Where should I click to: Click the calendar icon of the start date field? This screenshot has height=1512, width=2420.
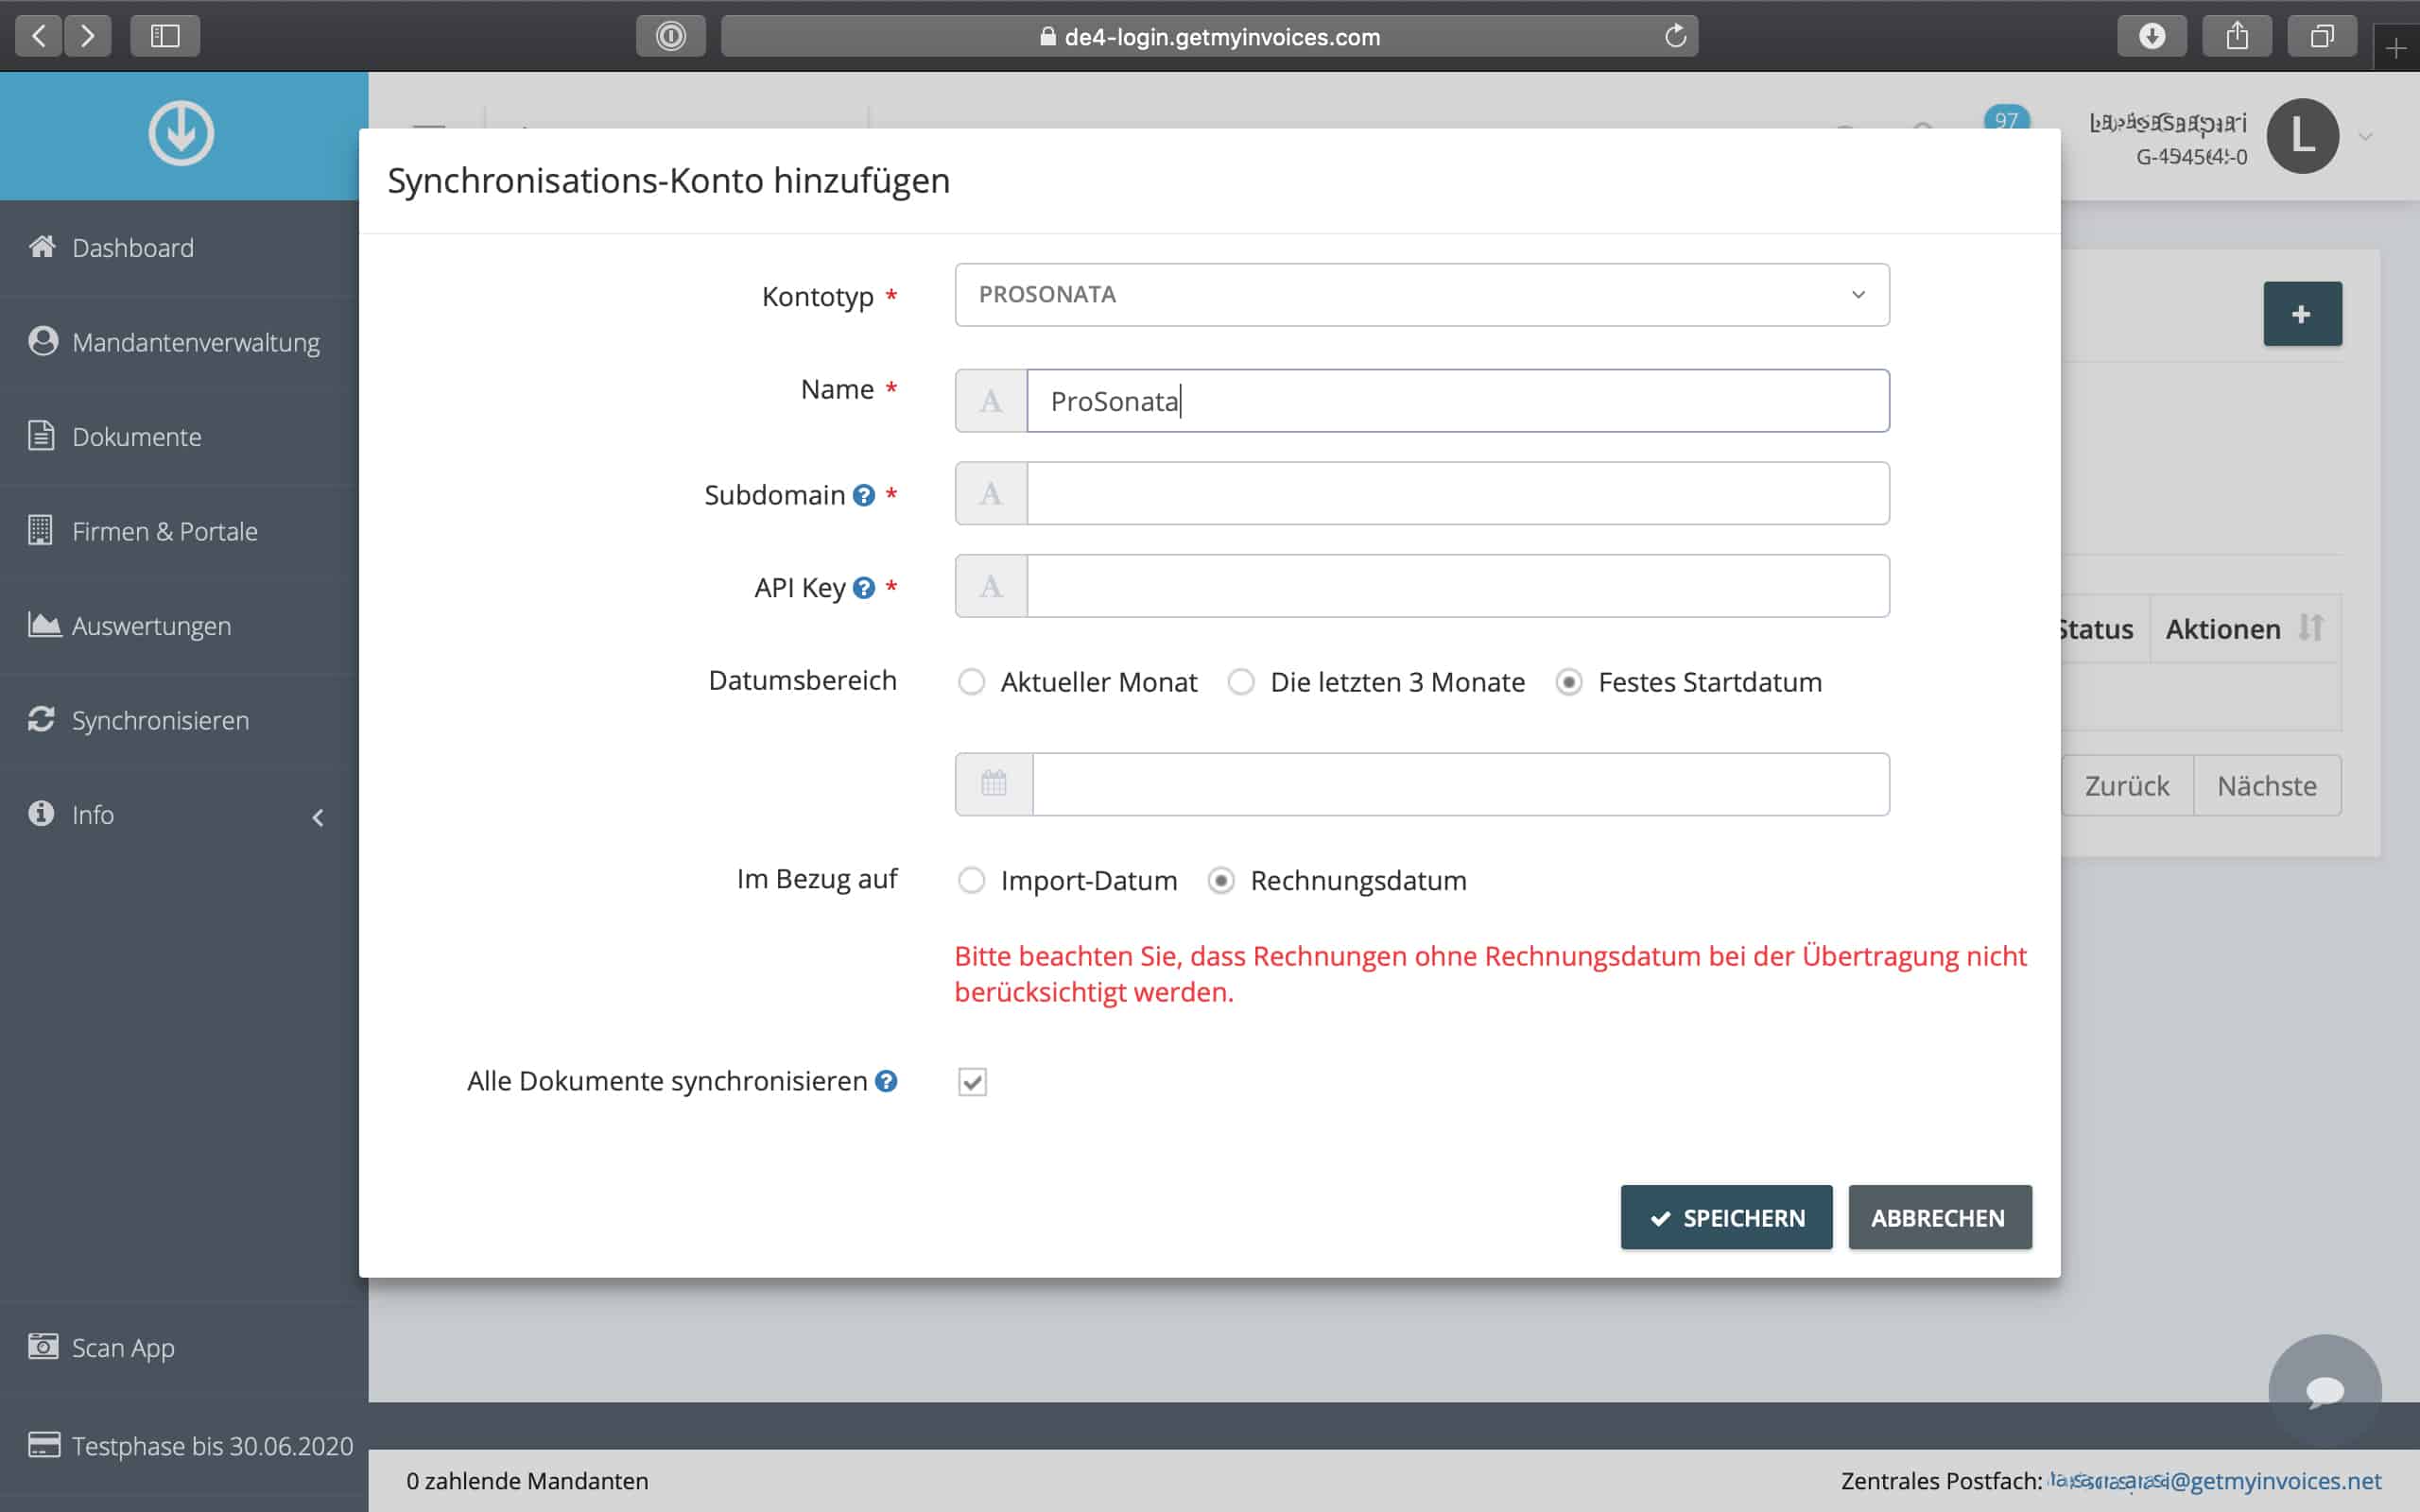994,784
